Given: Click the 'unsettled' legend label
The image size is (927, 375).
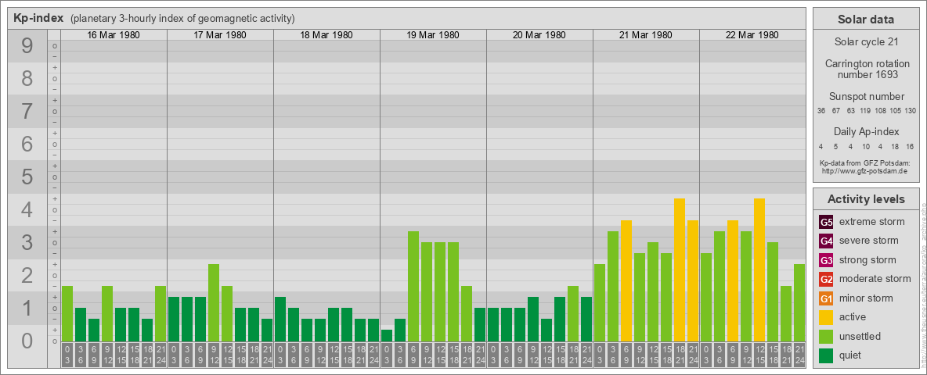Looking at the screenshot, I should pos(860,336).
